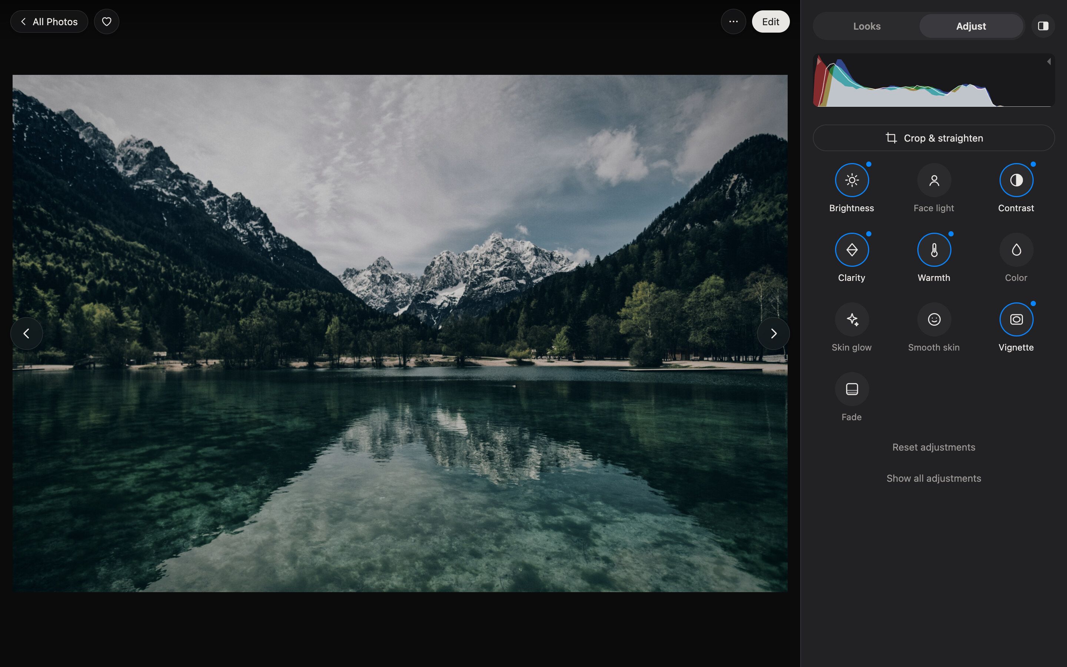Click Reset adjustments
Screen dimensions: 1067x667
tap(933, 447)
